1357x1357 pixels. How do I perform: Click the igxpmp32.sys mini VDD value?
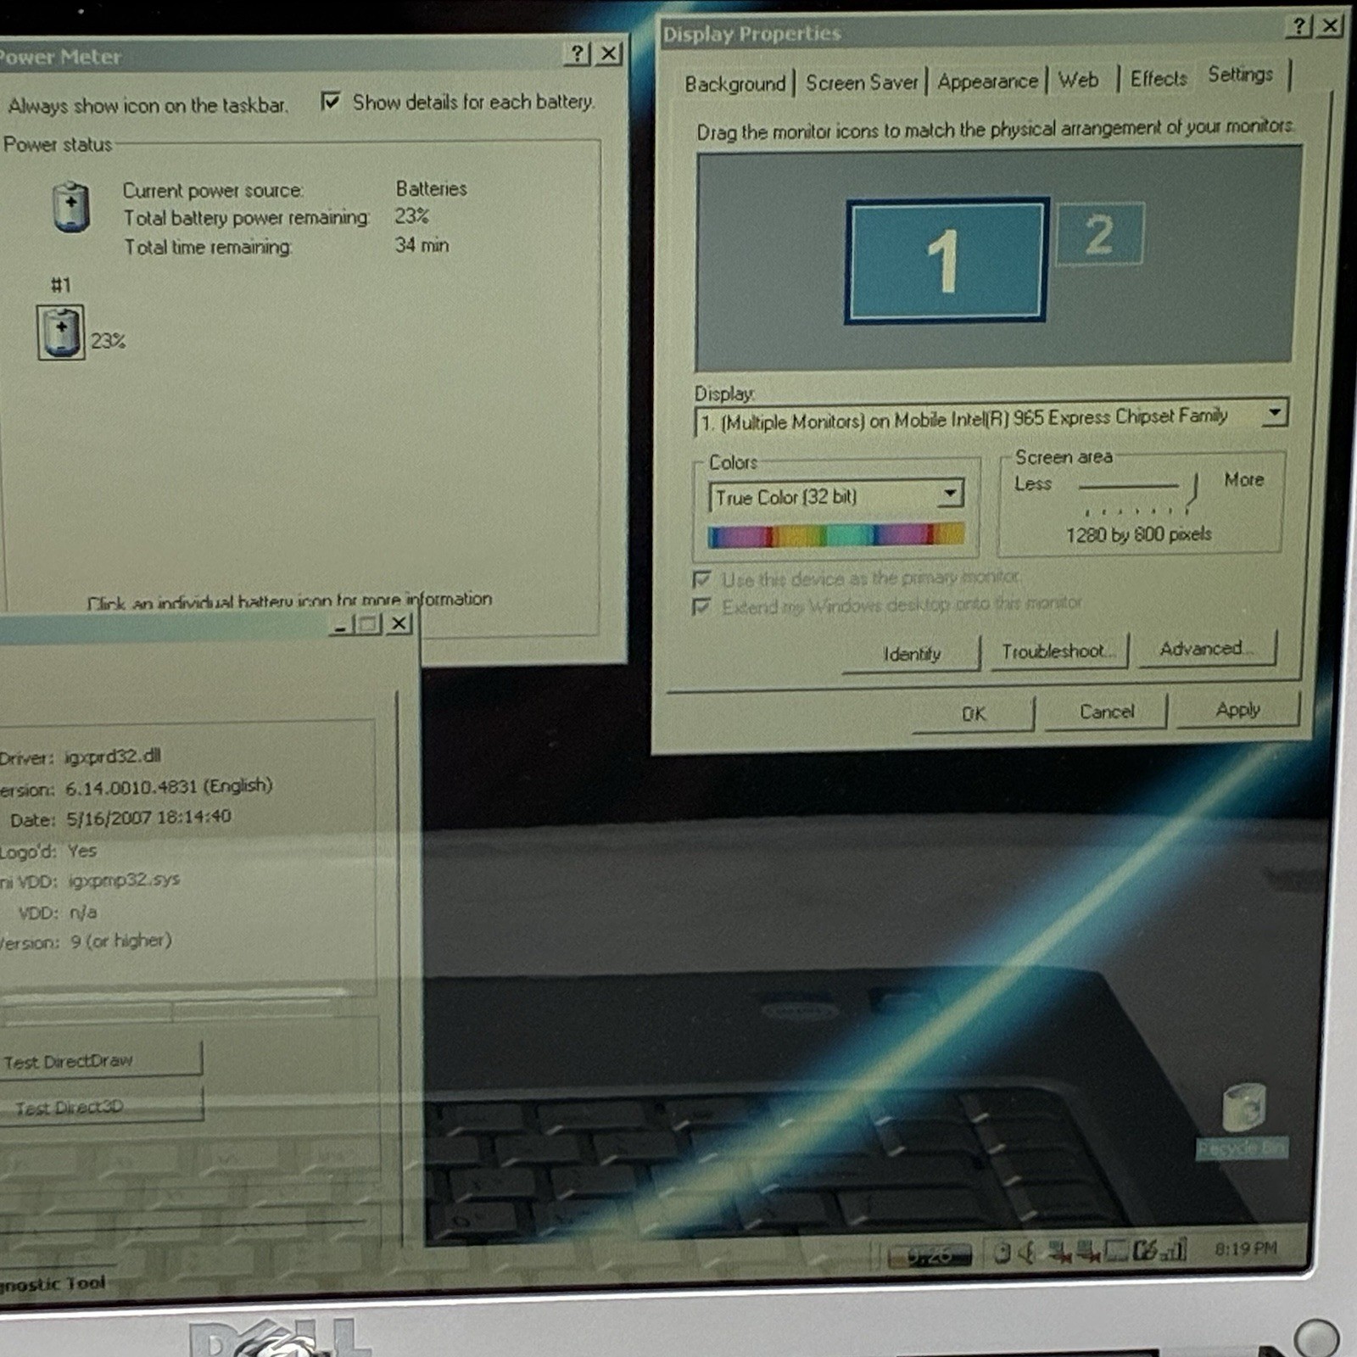click(124, 880)
